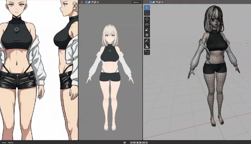
Task: Open the Options dropdown in middle viewport
Action: tap(137, 2)
